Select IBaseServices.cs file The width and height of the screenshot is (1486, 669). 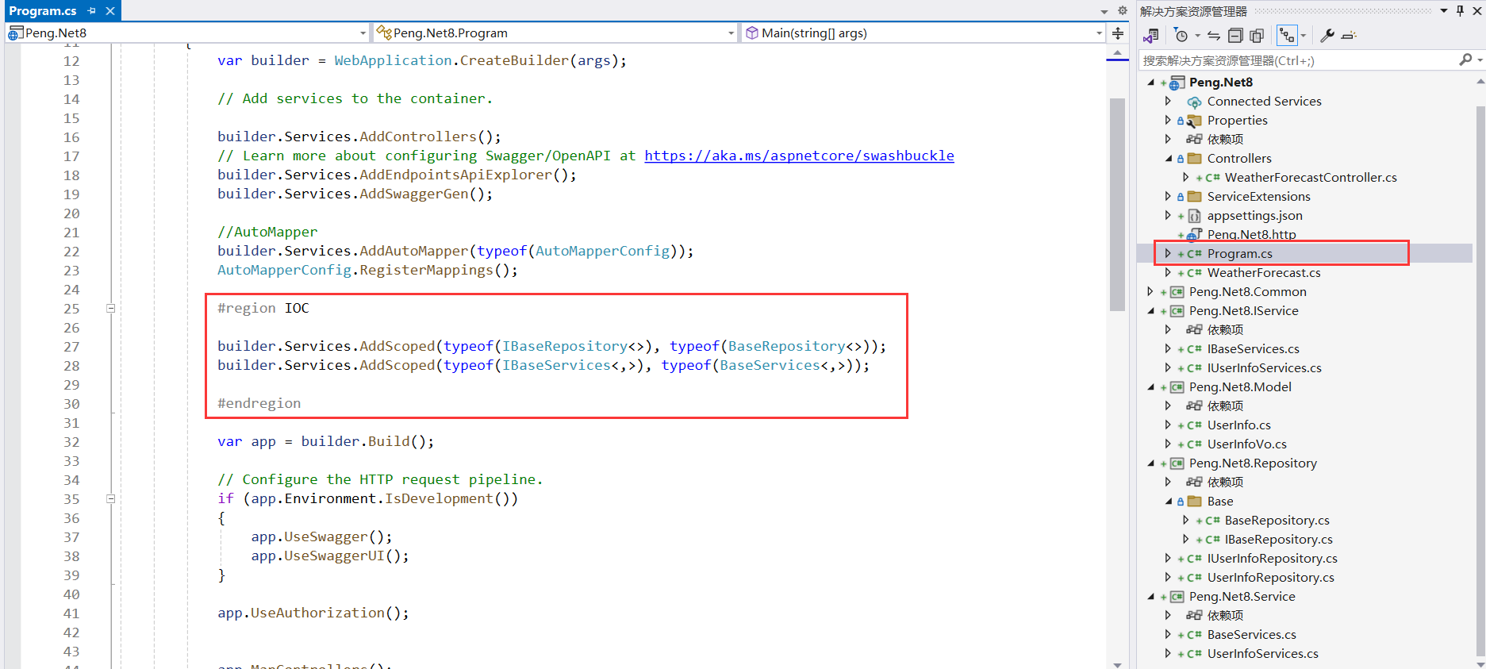1253,349
